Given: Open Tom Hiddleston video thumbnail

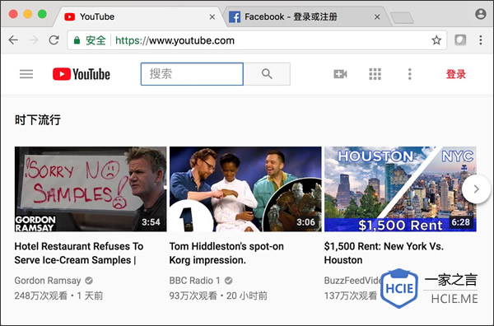Looking at the screenshot, I should pos(245,189).
